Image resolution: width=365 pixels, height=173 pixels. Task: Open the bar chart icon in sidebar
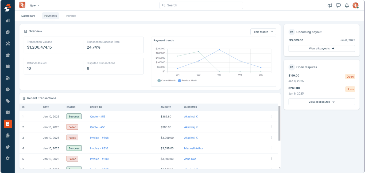click(7, 21)
